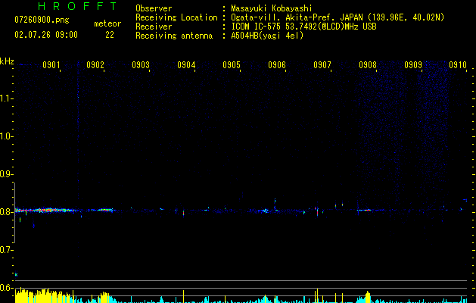Click the Observer label
This screenshot has height=303, width=476.
tap(154, 8)
